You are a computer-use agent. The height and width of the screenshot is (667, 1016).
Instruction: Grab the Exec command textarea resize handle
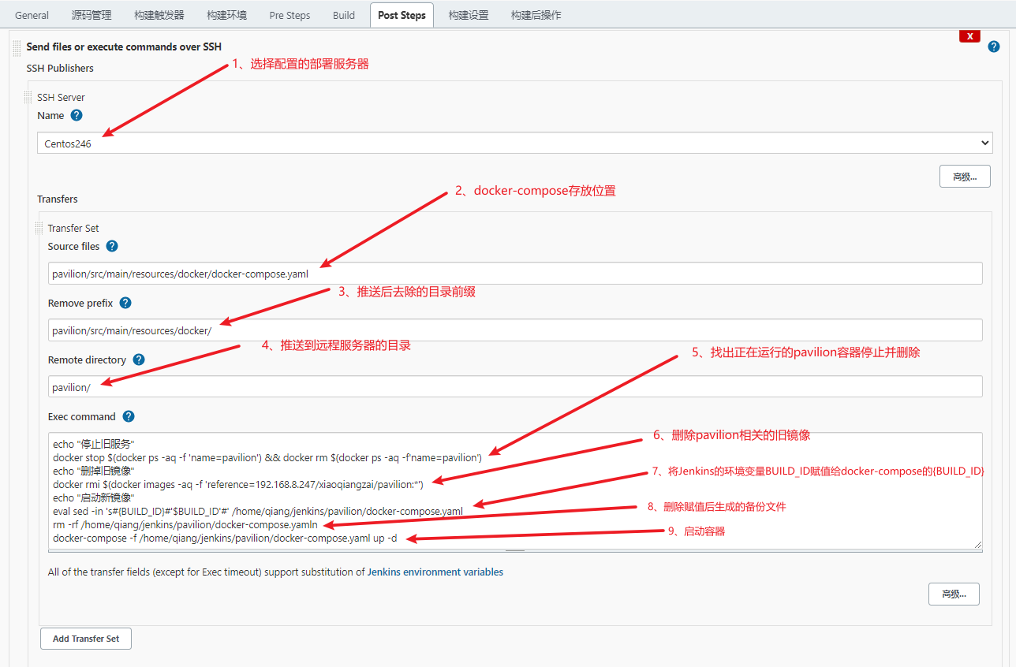tap(977, 544)
